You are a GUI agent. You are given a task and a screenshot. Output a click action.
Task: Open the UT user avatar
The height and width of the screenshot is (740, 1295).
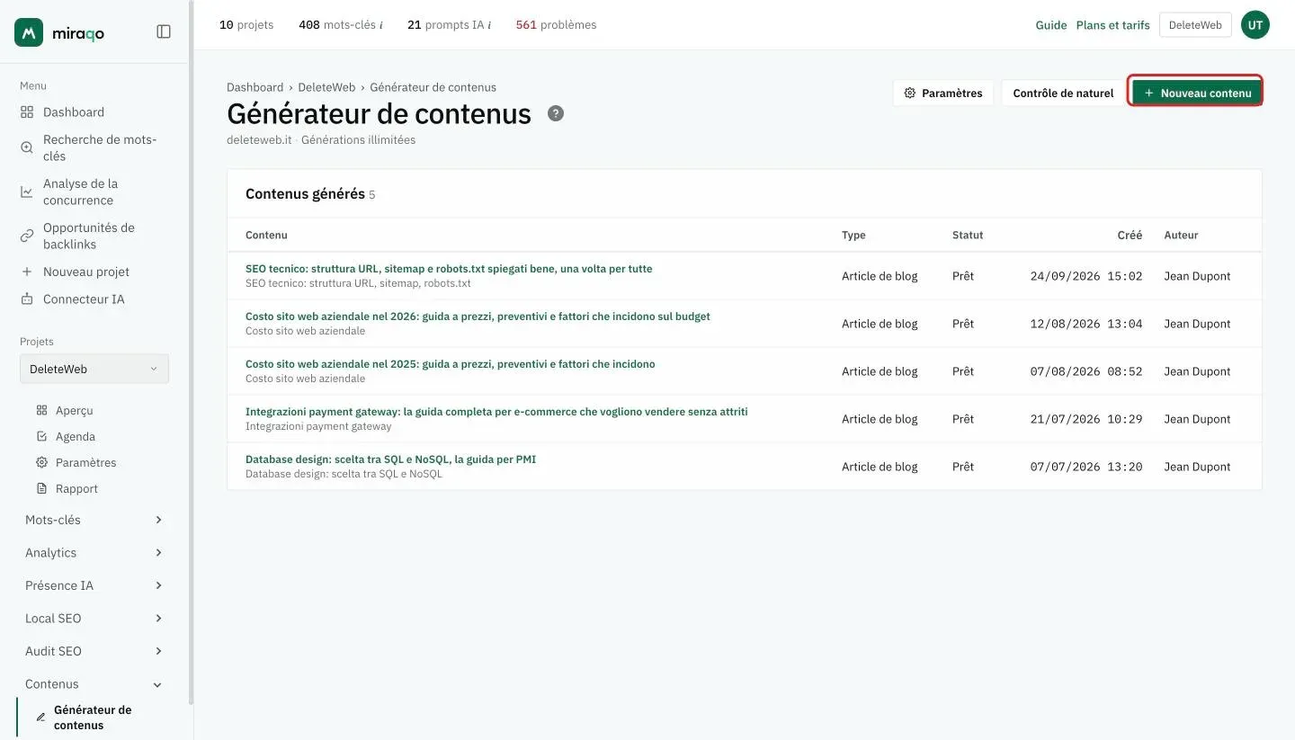click(x=1255, y=25)
